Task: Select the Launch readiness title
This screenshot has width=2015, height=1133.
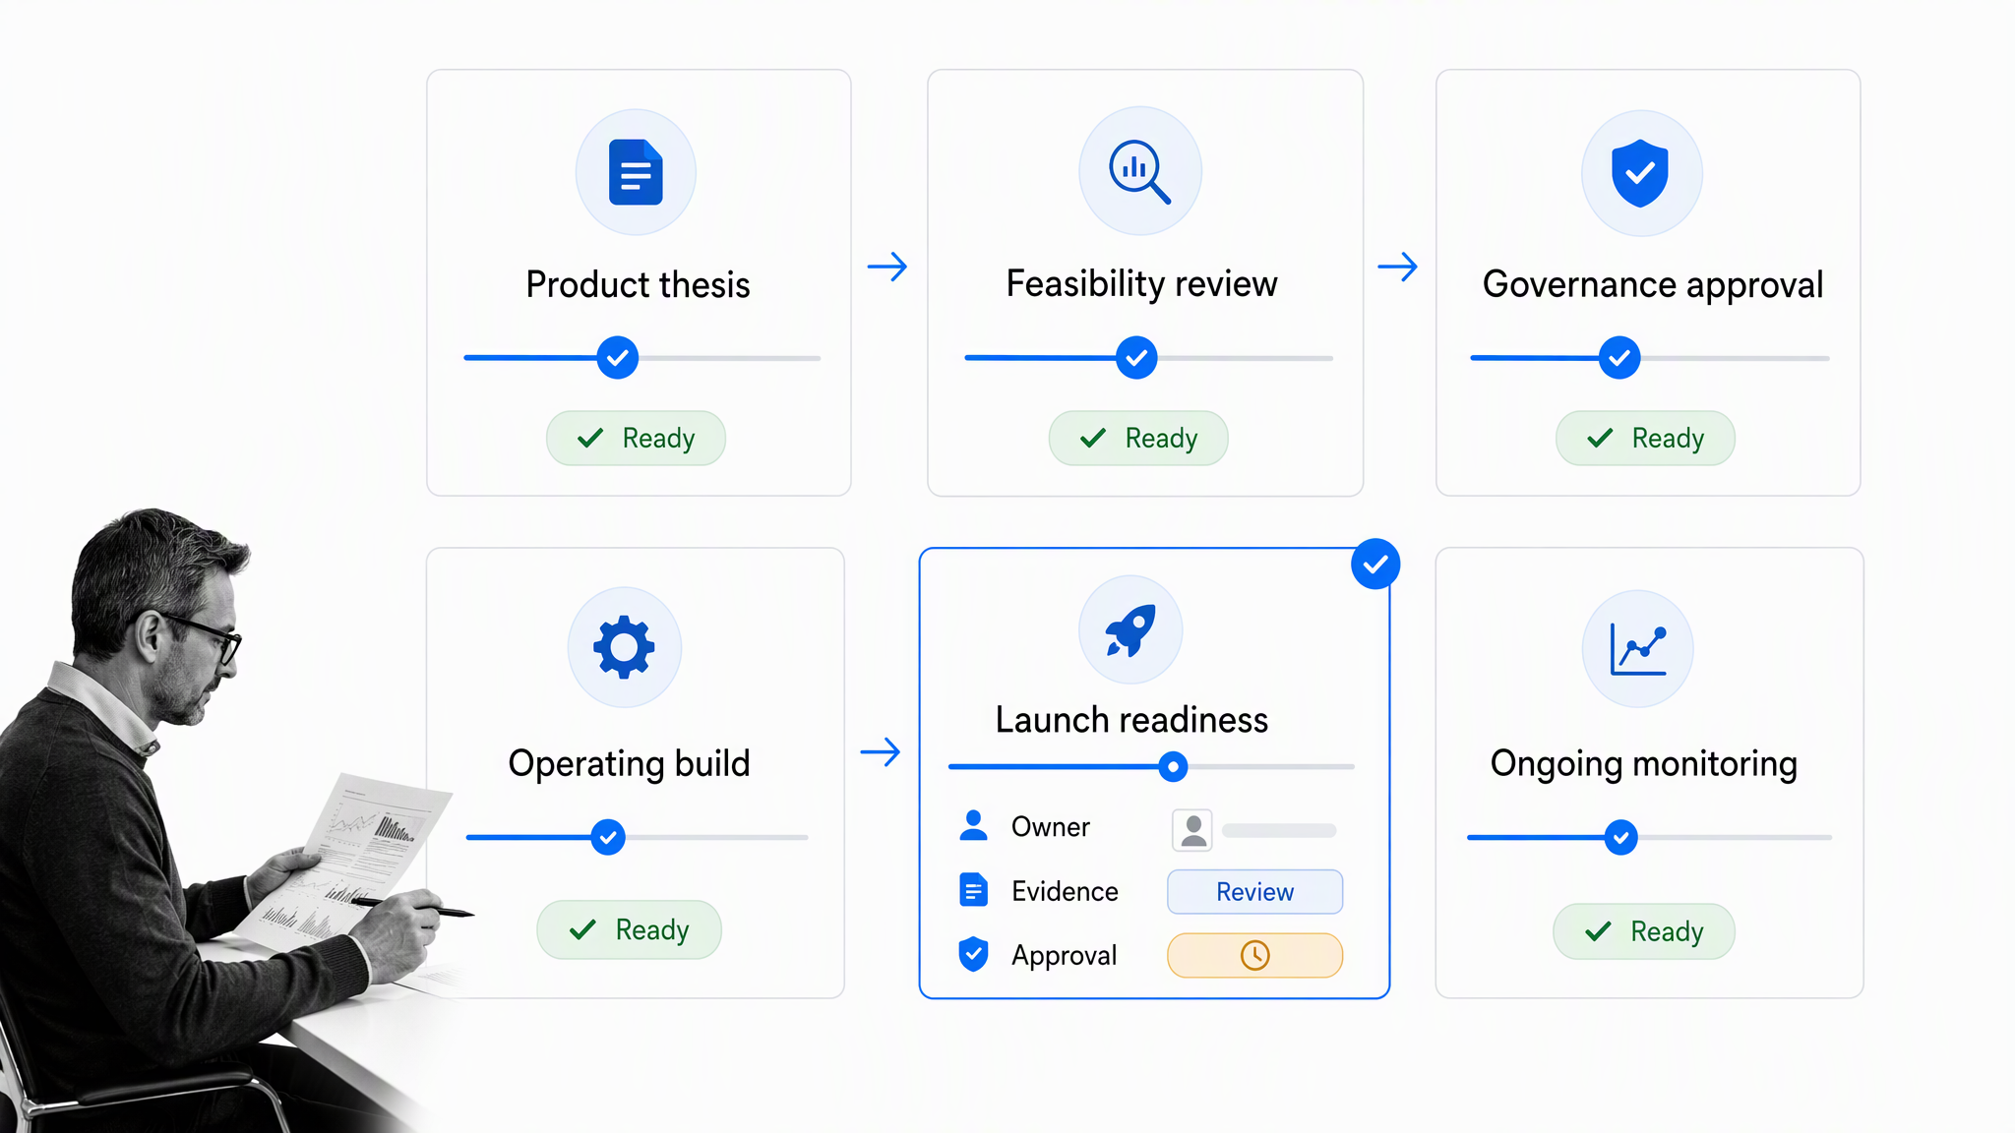Action: [x=1131, y=720]
